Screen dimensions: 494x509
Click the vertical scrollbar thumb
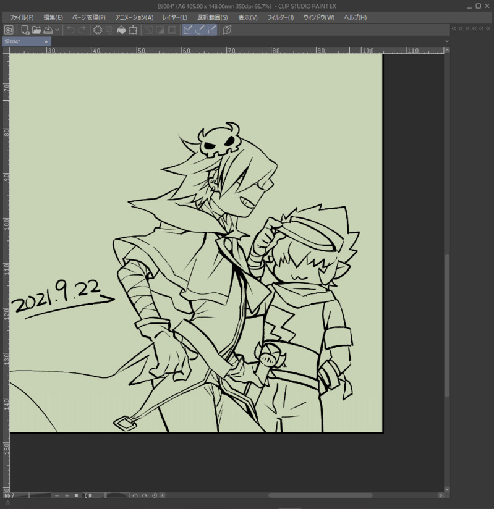[447, 326]
